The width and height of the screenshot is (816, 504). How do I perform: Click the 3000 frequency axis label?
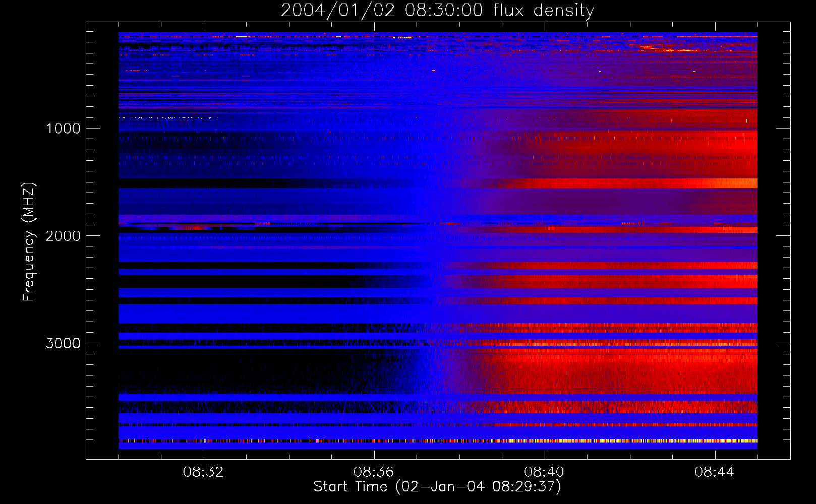point(63,343)
